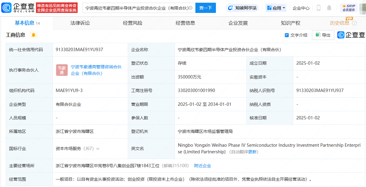
Task: Click the 经营范围 description text
Action: [184, 179]
